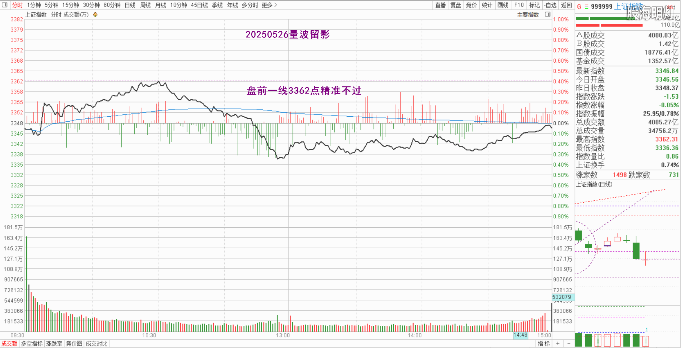681x348 pixels.
Task: Click the 分时 成交额(万) chart label
Action: [69, 15]
